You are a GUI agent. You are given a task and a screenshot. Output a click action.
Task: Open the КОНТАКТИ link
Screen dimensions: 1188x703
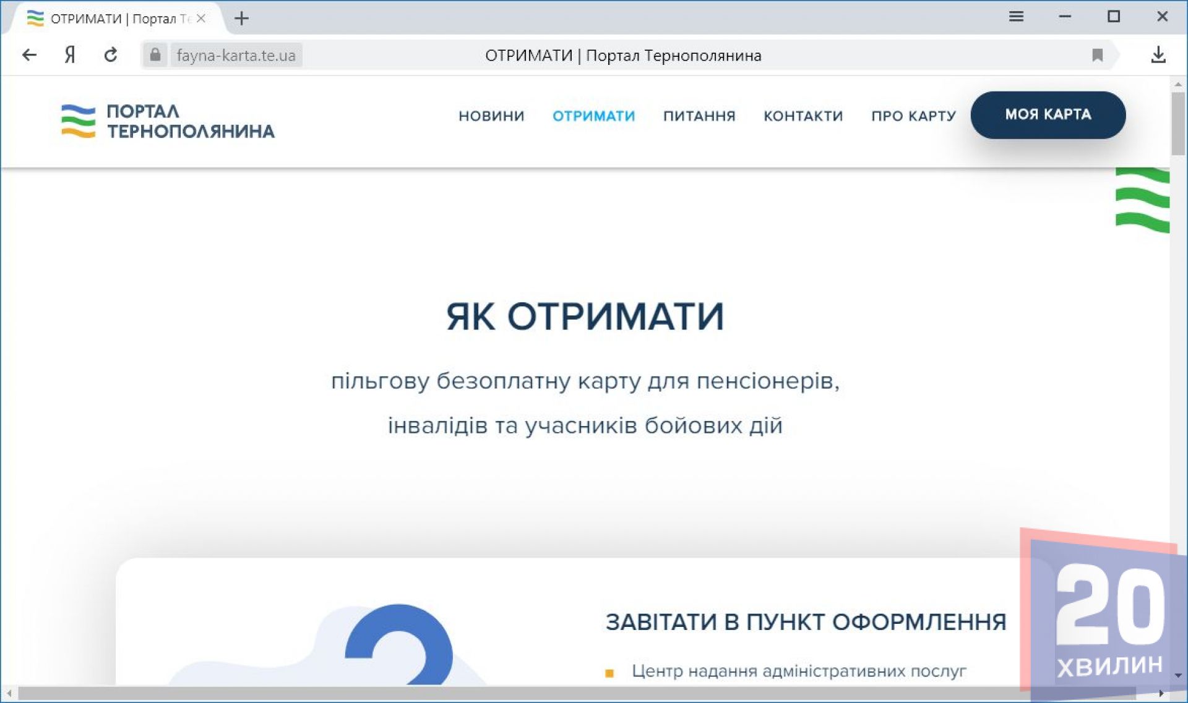coord(803,116)
